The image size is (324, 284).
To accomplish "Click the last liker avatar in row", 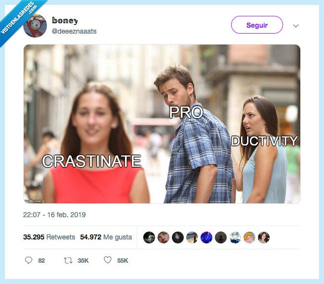I will (264, 237).
